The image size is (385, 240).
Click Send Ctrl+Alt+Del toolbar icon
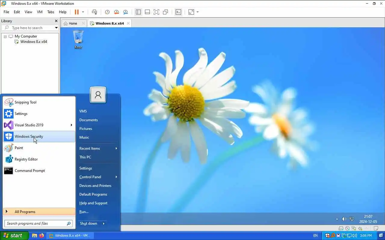pyautogui.click(x=94, y=12)
